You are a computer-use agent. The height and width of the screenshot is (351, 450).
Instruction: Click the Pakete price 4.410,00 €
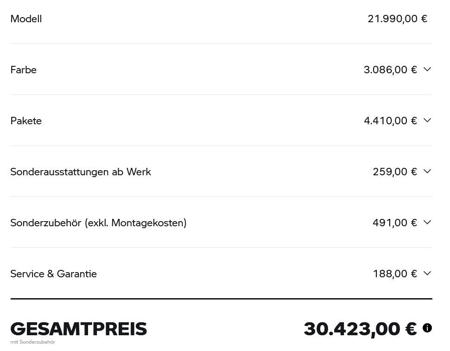[390, 121]
